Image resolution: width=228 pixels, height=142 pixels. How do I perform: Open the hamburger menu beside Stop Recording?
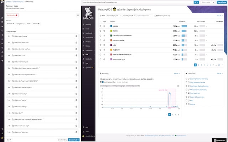point(78,15)
